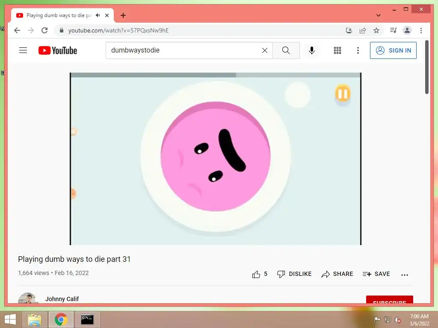Open the SHARE dialog
Viewport: 438px width, 328px height.
tap(337, 274)
